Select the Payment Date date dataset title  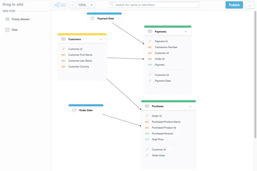(106, 18)
